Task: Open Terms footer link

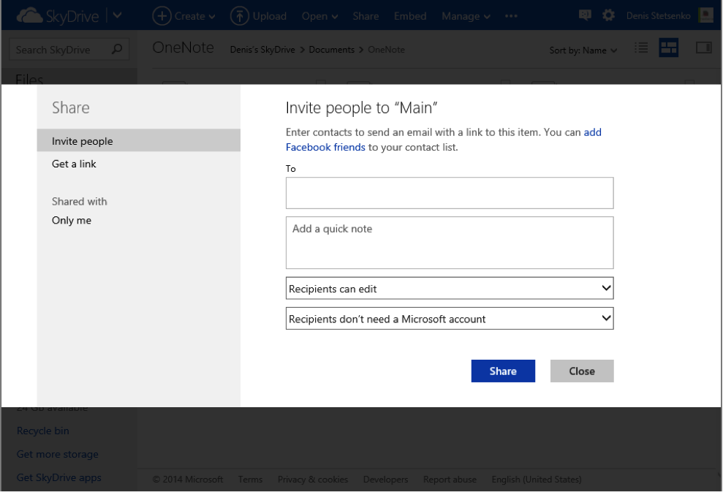Action: pyautogui.click(x=250, y=480)
